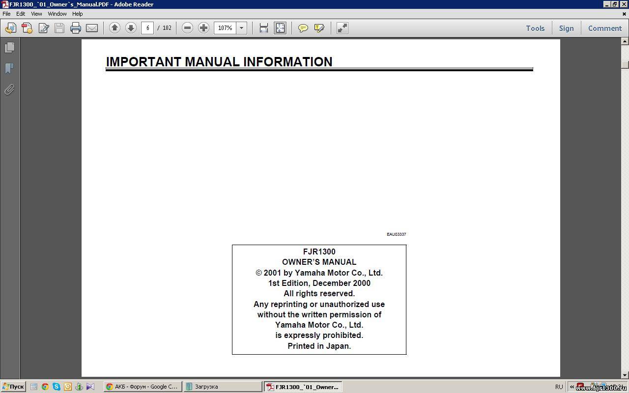Click the Create PDF online icon
629x393 pixels.
coord(27,28)
